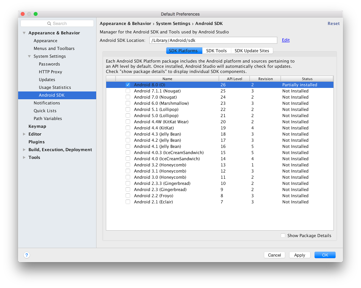Click the help question mark icon
Screen dimensions: 361x288
27,255
